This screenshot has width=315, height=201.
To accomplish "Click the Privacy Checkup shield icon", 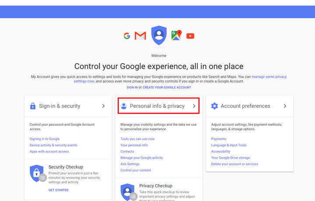I will tap(129, 192).
